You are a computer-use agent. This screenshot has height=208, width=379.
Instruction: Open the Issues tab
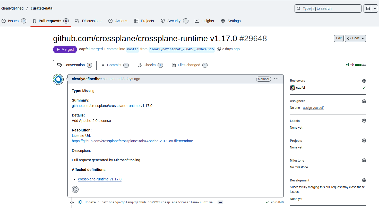tap(14, 21)
